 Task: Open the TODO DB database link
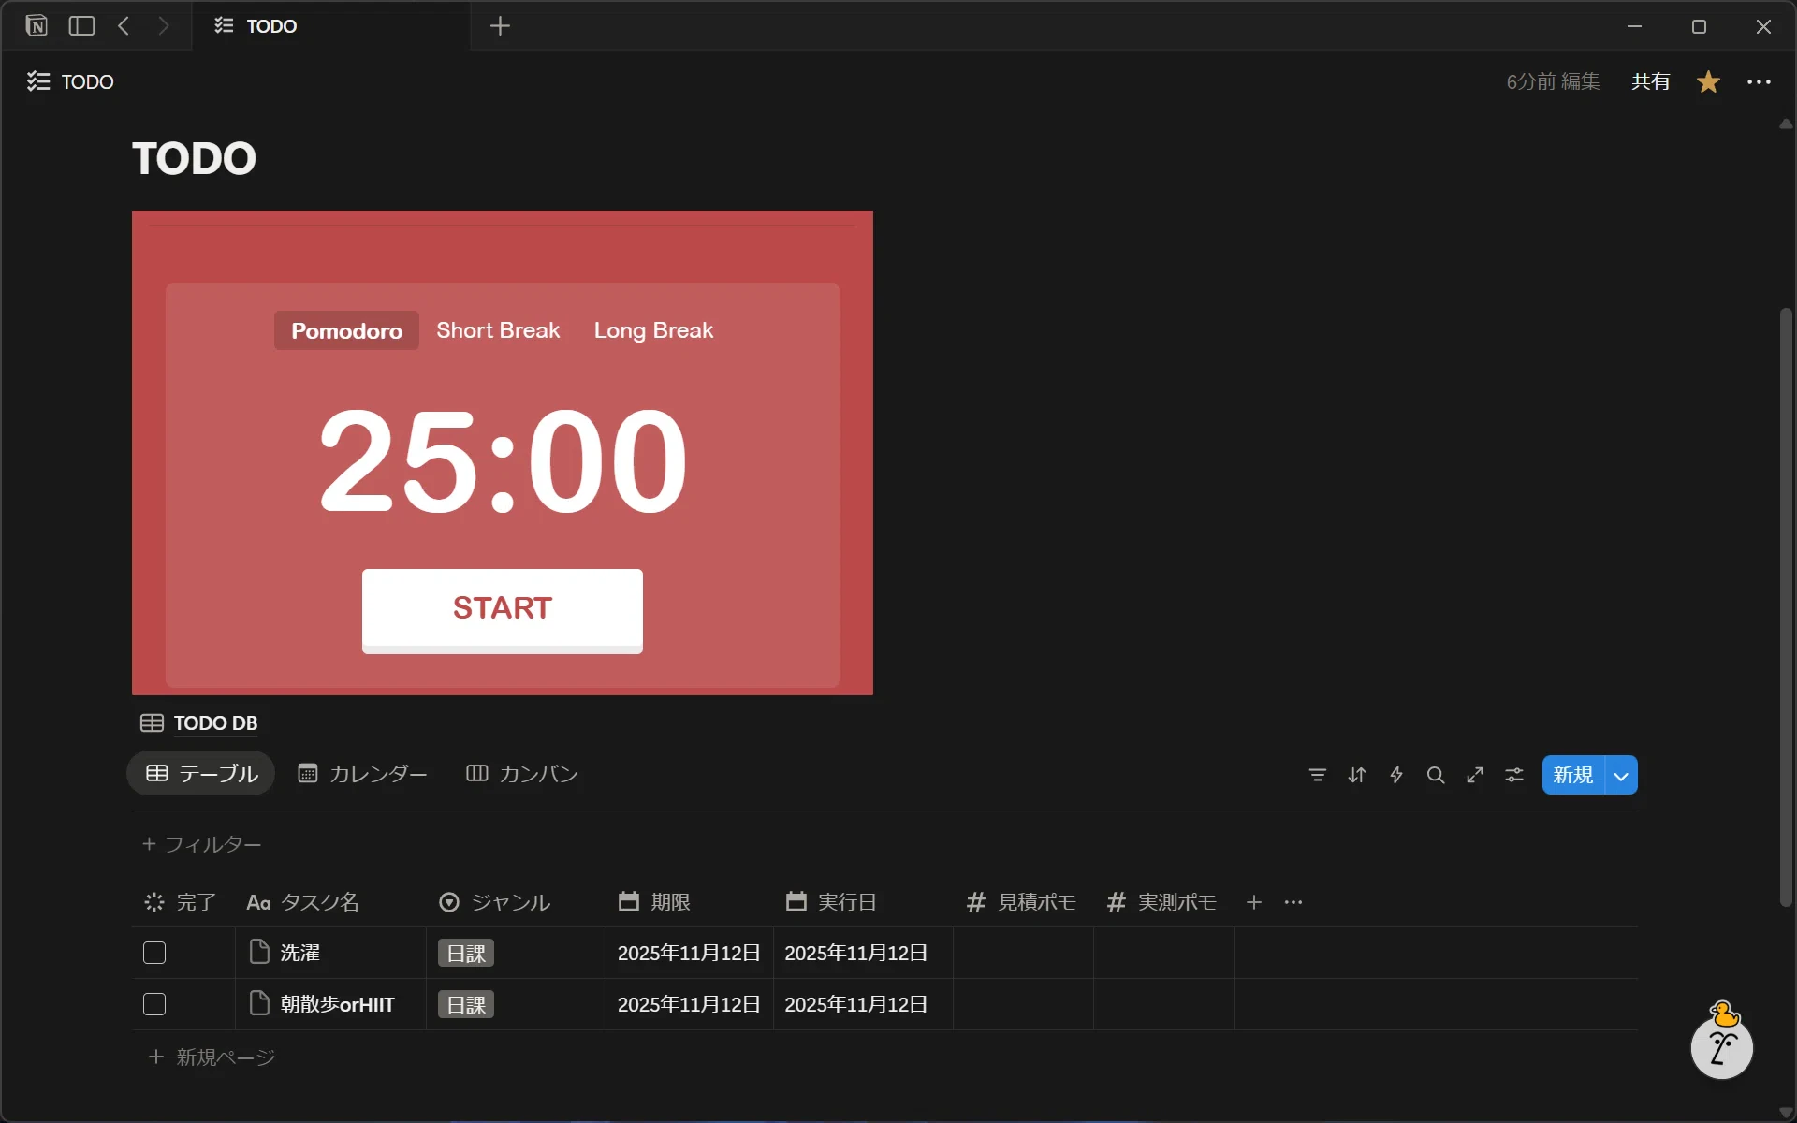(215, 722)
